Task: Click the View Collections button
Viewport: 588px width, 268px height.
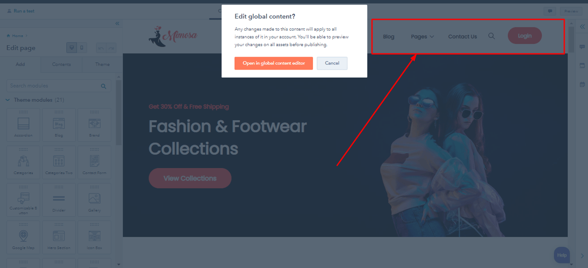Action: (x=190, y=178)
